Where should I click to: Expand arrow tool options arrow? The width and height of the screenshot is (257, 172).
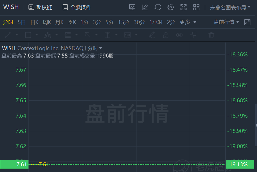(97, 35)
